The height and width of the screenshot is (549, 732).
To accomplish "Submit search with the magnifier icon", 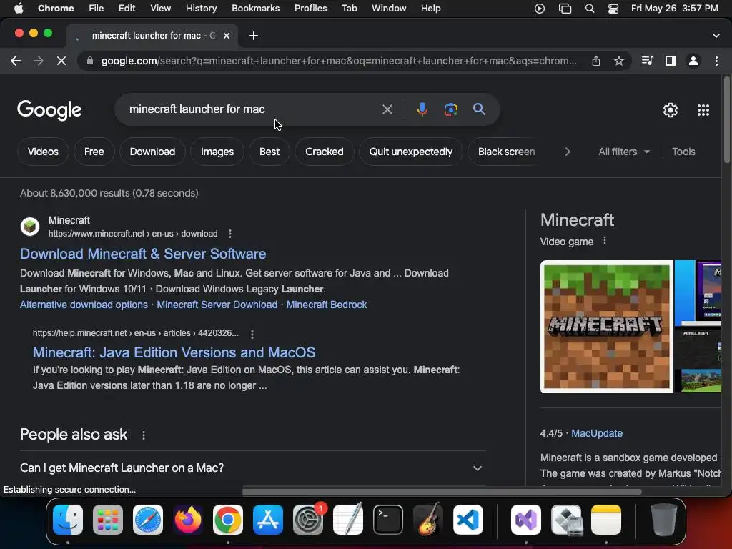I will coord(479,109).
